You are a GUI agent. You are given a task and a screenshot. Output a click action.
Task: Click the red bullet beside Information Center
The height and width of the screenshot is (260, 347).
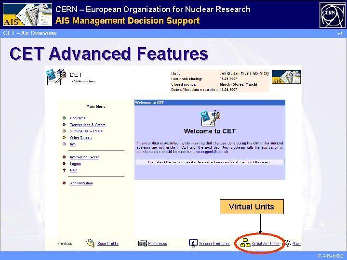click(64, 157)
